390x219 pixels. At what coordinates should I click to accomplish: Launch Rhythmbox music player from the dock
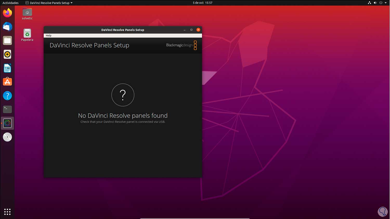tap(7, 54)
